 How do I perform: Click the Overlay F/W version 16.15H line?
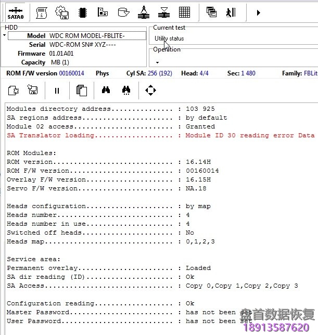click(x=109, y=179)
